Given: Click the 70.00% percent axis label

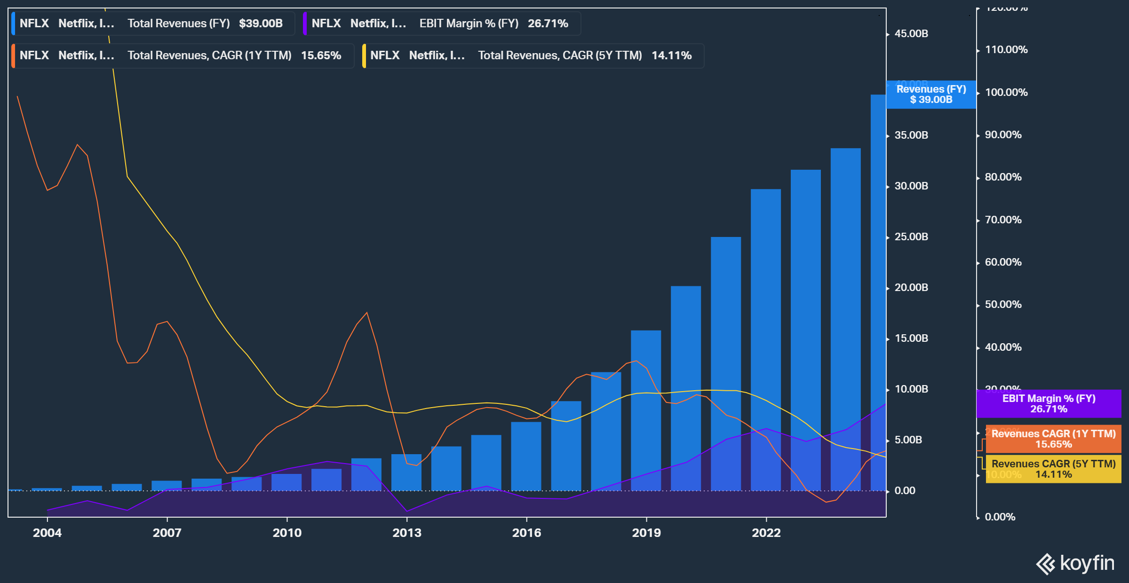Looking at the screenshot, I should click(1003, 220).
